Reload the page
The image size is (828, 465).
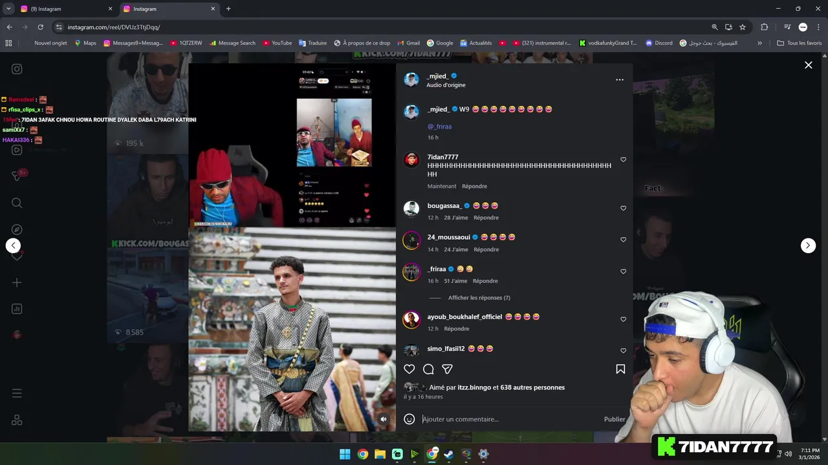pos(40,27)
